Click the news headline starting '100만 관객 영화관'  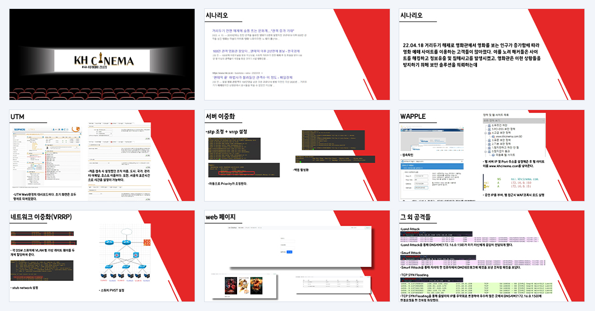click(256, 51)
